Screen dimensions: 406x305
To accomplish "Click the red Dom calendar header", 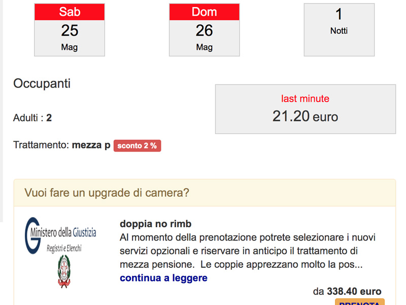I will 205,12.
